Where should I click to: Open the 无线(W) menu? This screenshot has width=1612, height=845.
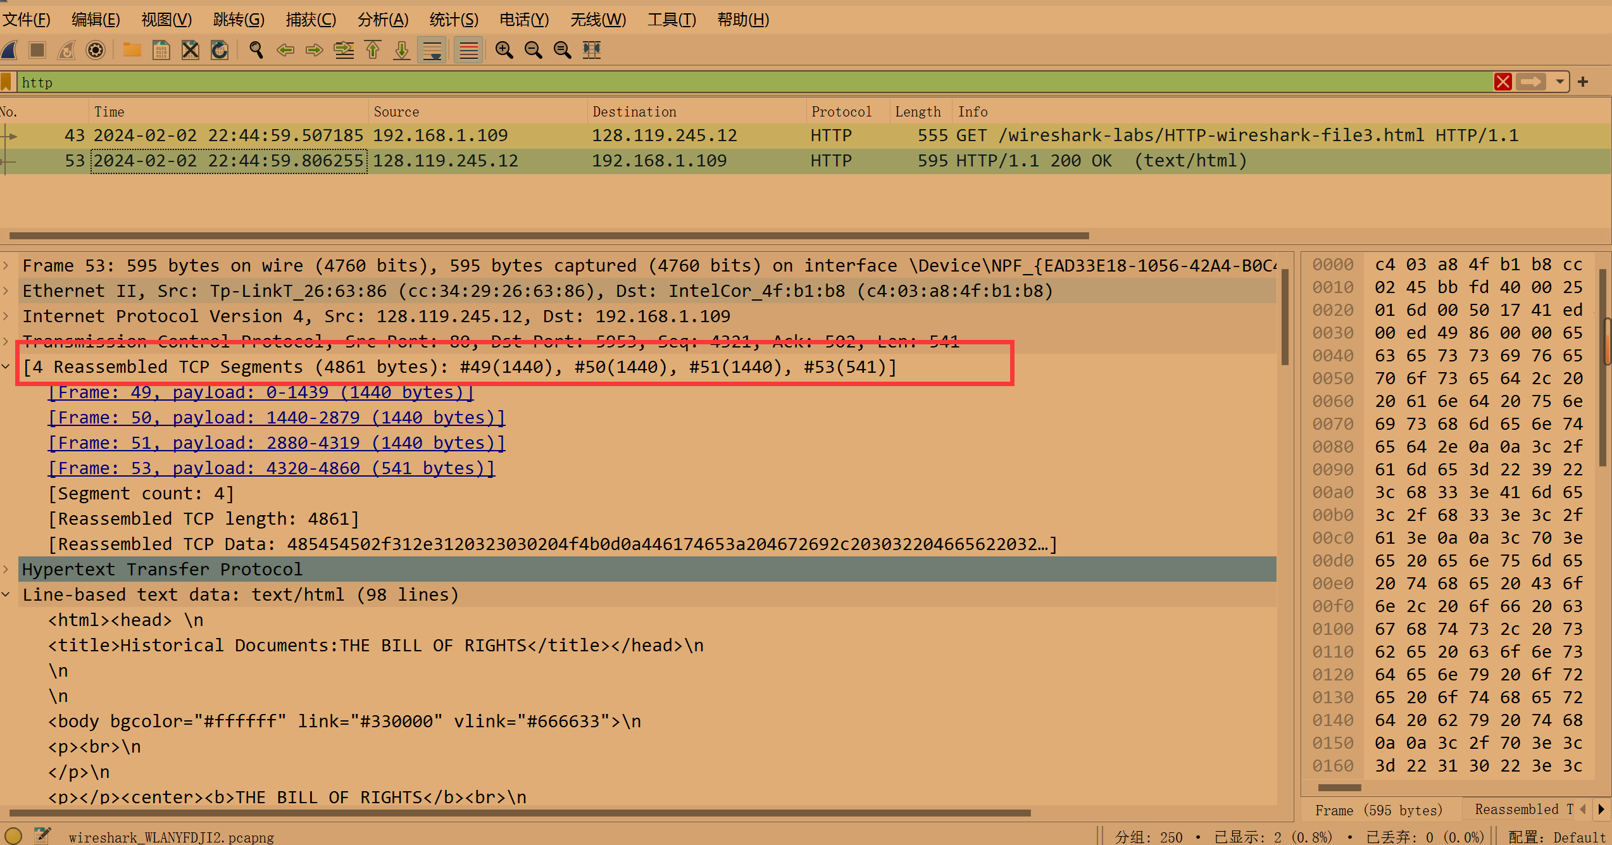pyautogui.click(x=598, y=20)
